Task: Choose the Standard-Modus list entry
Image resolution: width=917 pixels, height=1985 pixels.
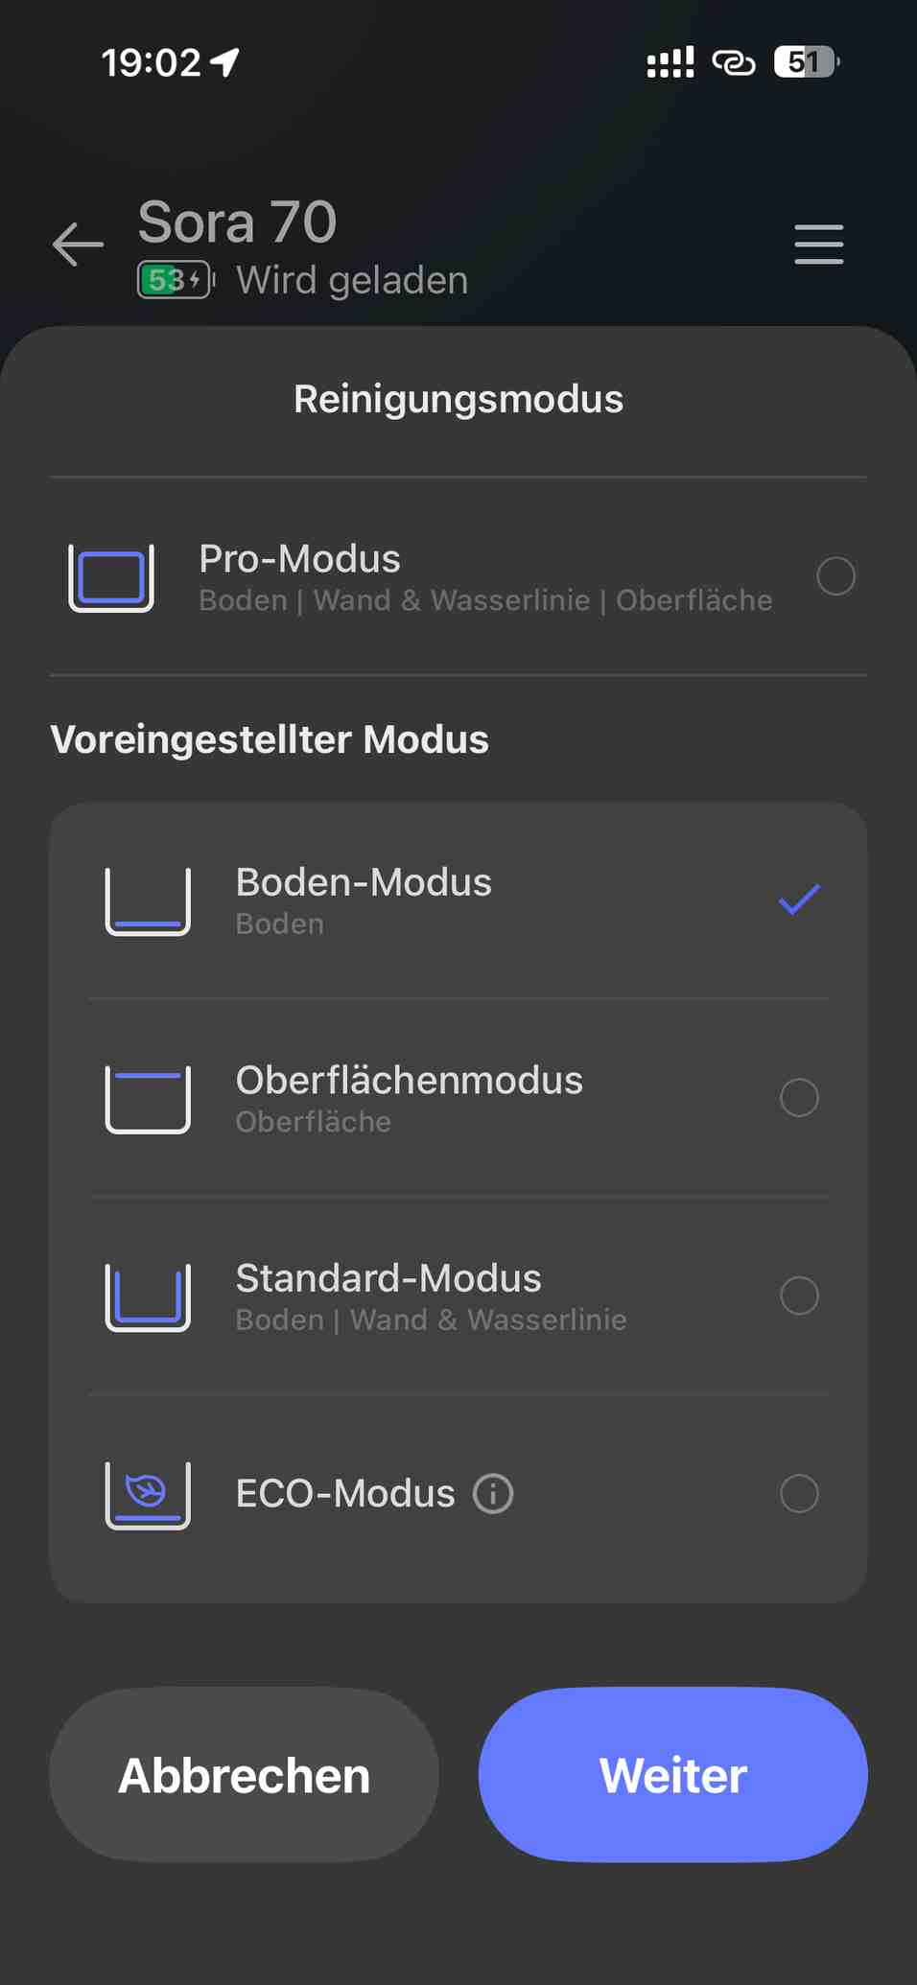Action: pyautogui.click(x=458, y=1296)
